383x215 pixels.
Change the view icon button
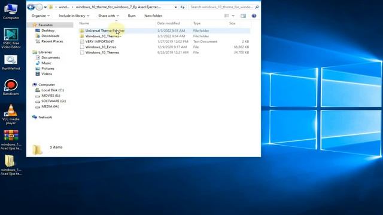pos(227,16)
